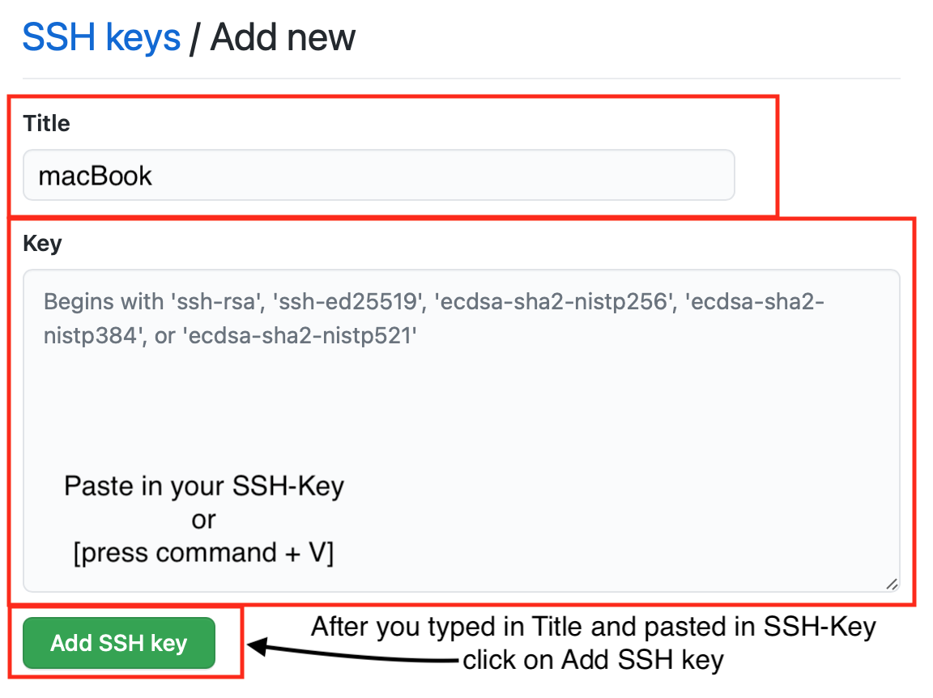Click the '[press command + V]' annotation text
This screenshot has height=698, width=933.
(203, 553)
